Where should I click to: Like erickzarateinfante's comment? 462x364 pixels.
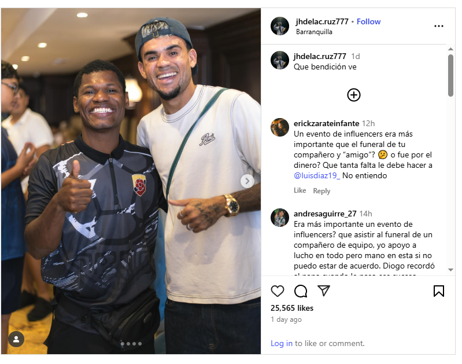[x=300, y=190]
